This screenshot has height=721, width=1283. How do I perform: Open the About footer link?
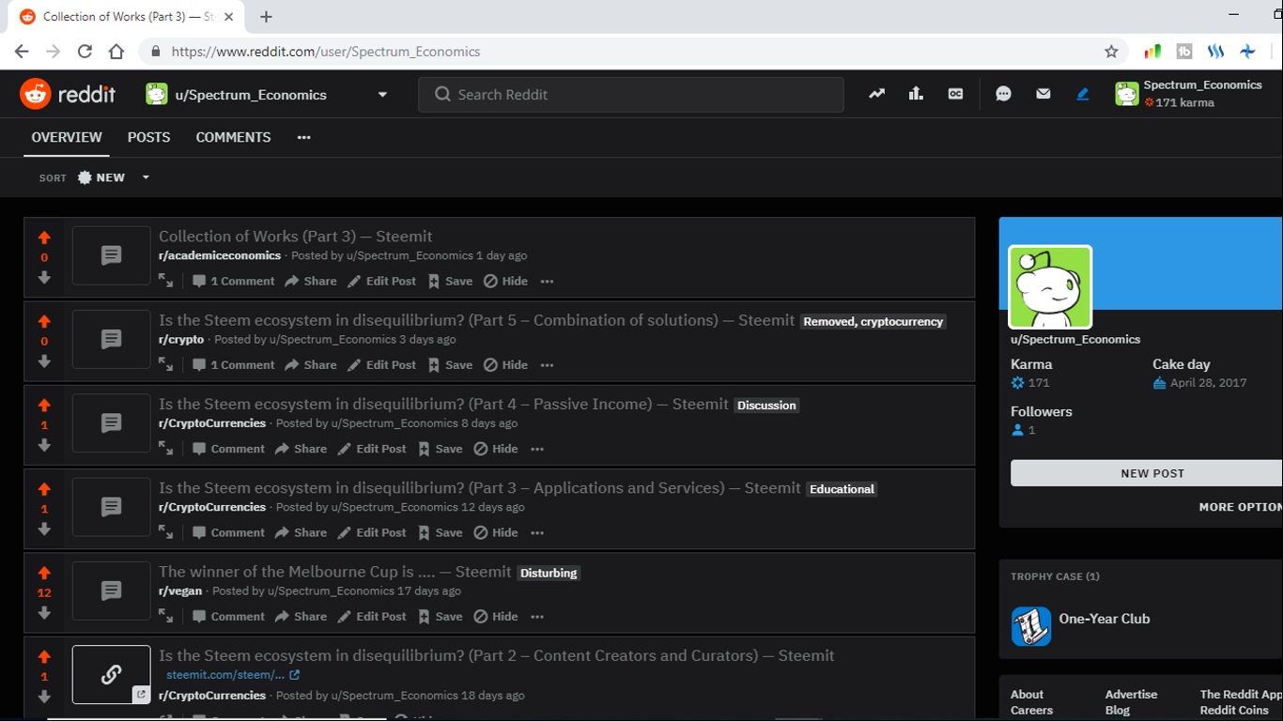click(1027, 695)
